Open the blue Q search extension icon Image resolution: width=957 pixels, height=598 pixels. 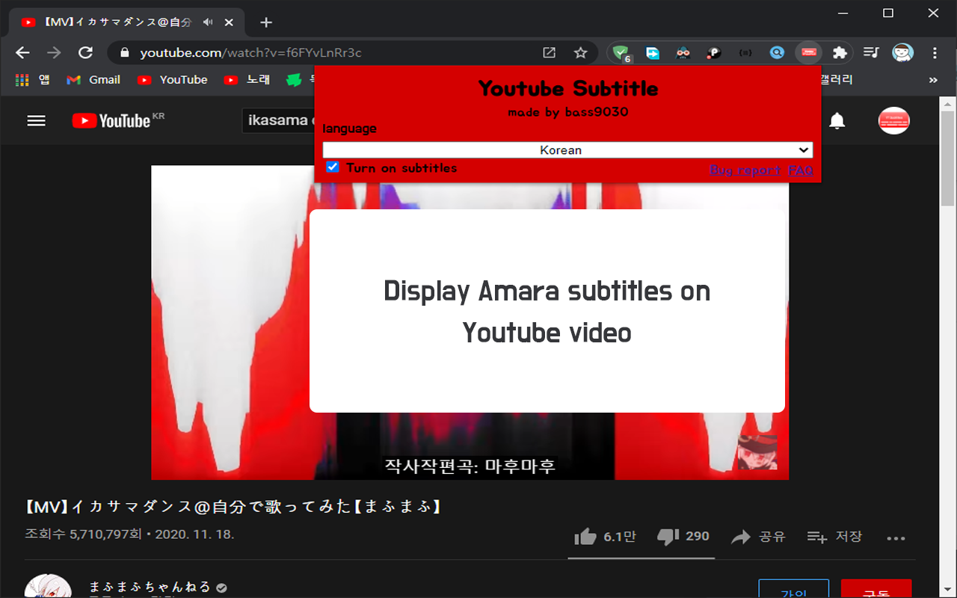(x=777, y=52)
